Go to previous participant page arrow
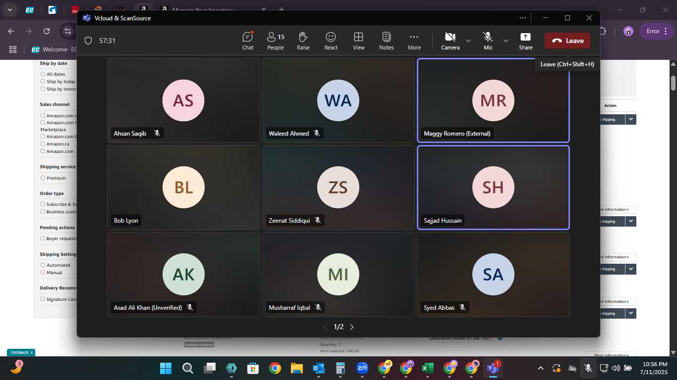 pyautogui.click(x=325, y=327)
